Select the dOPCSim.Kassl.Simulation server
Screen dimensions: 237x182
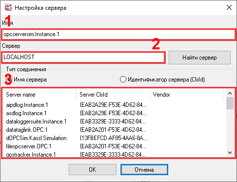click(x=36, y=138)
